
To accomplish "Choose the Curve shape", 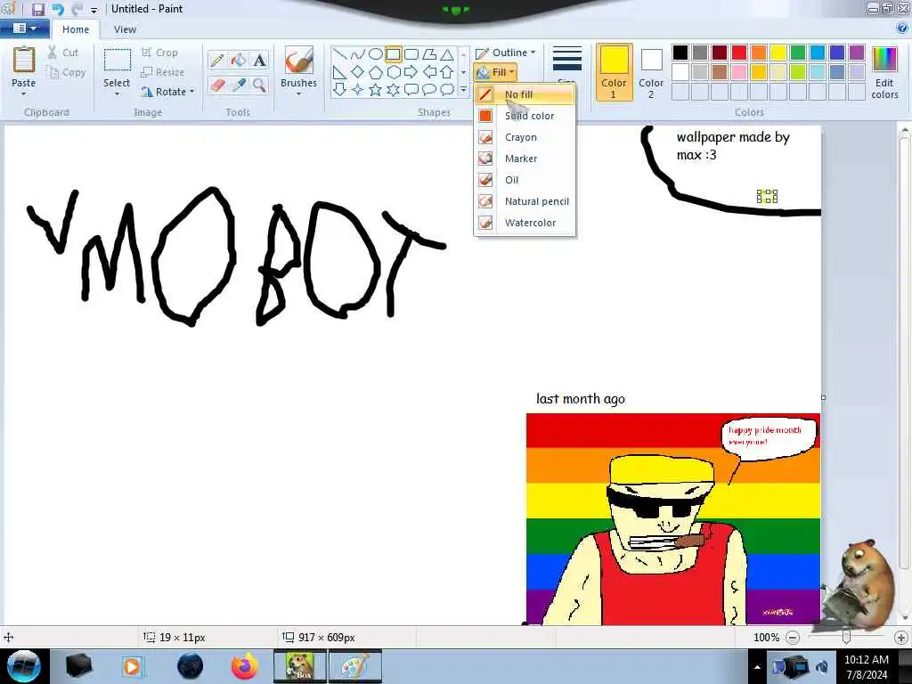I will pos(358,54).
